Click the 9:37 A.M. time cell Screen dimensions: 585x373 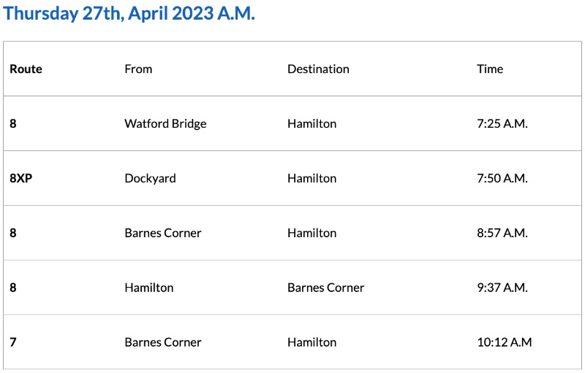(502, 288)
